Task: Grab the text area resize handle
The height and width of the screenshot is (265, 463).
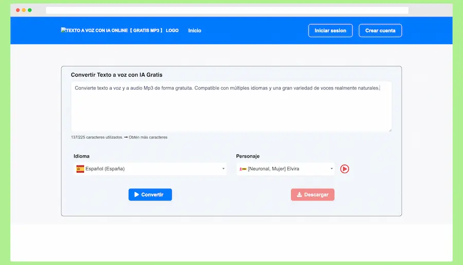Action: tap(389, 130)
